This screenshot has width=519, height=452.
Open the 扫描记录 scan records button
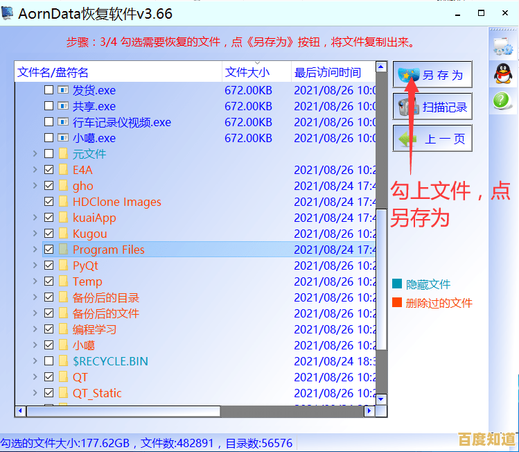[x=432, y=106]
